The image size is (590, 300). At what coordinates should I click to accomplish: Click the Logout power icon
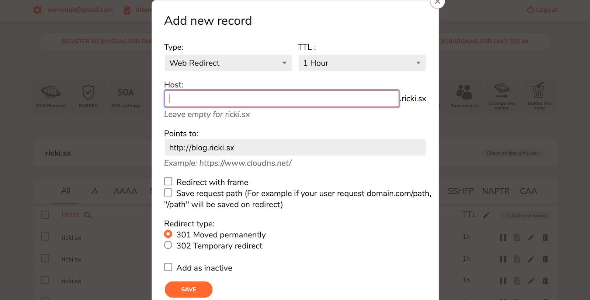[x=530, y=10]
